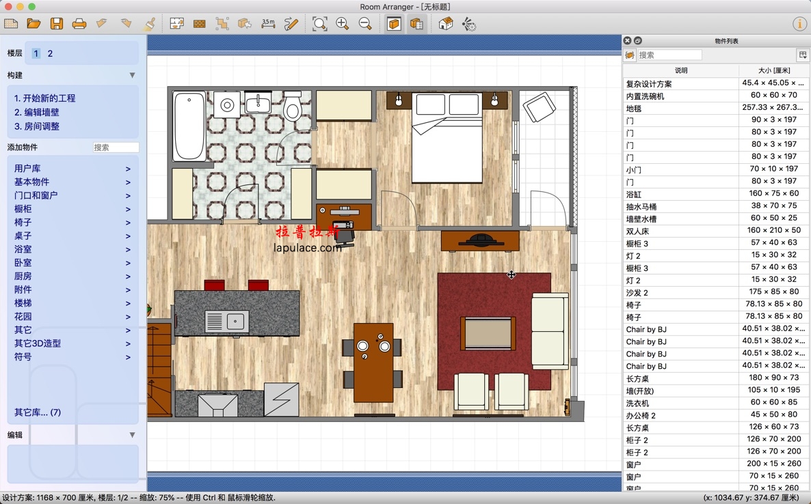The image size is (811, 504).
Task: Click the redo arrow icon
Action: [126, 24]
